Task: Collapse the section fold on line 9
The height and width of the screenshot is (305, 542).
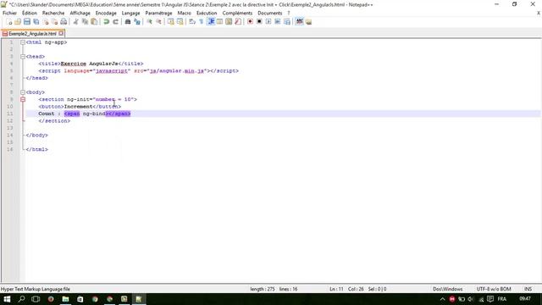Action: [23, 99]
